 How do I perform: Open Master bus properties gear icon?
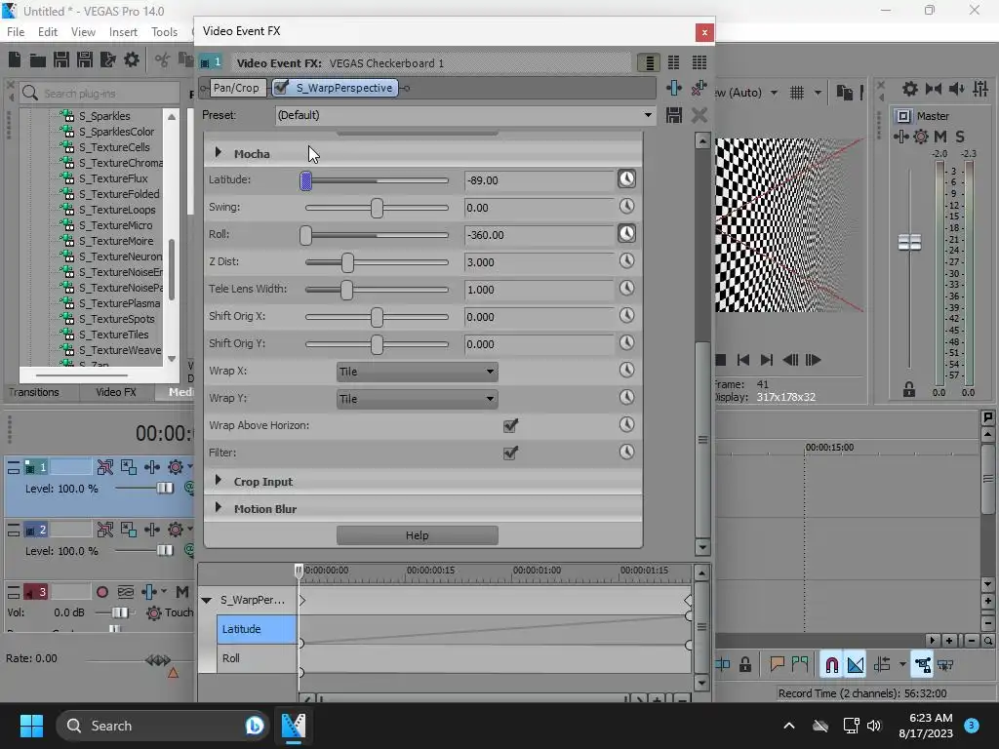pyautogui.click(x=910, y=89)
